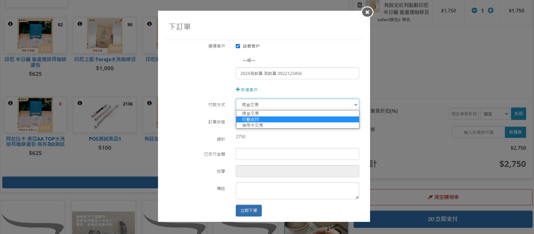Click the 清空購物車 clear cart button
The image size is (534, 234).
tap(443, 197)
